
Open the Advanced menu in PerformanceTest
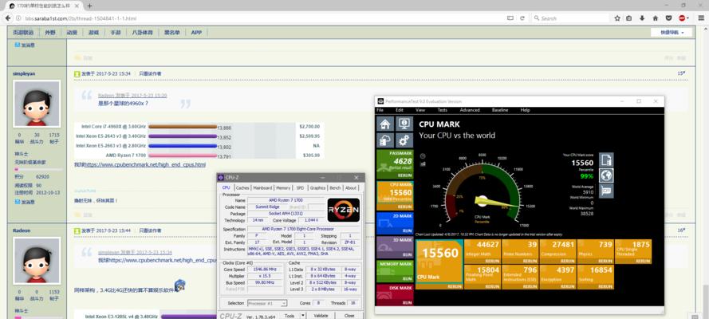470,110
